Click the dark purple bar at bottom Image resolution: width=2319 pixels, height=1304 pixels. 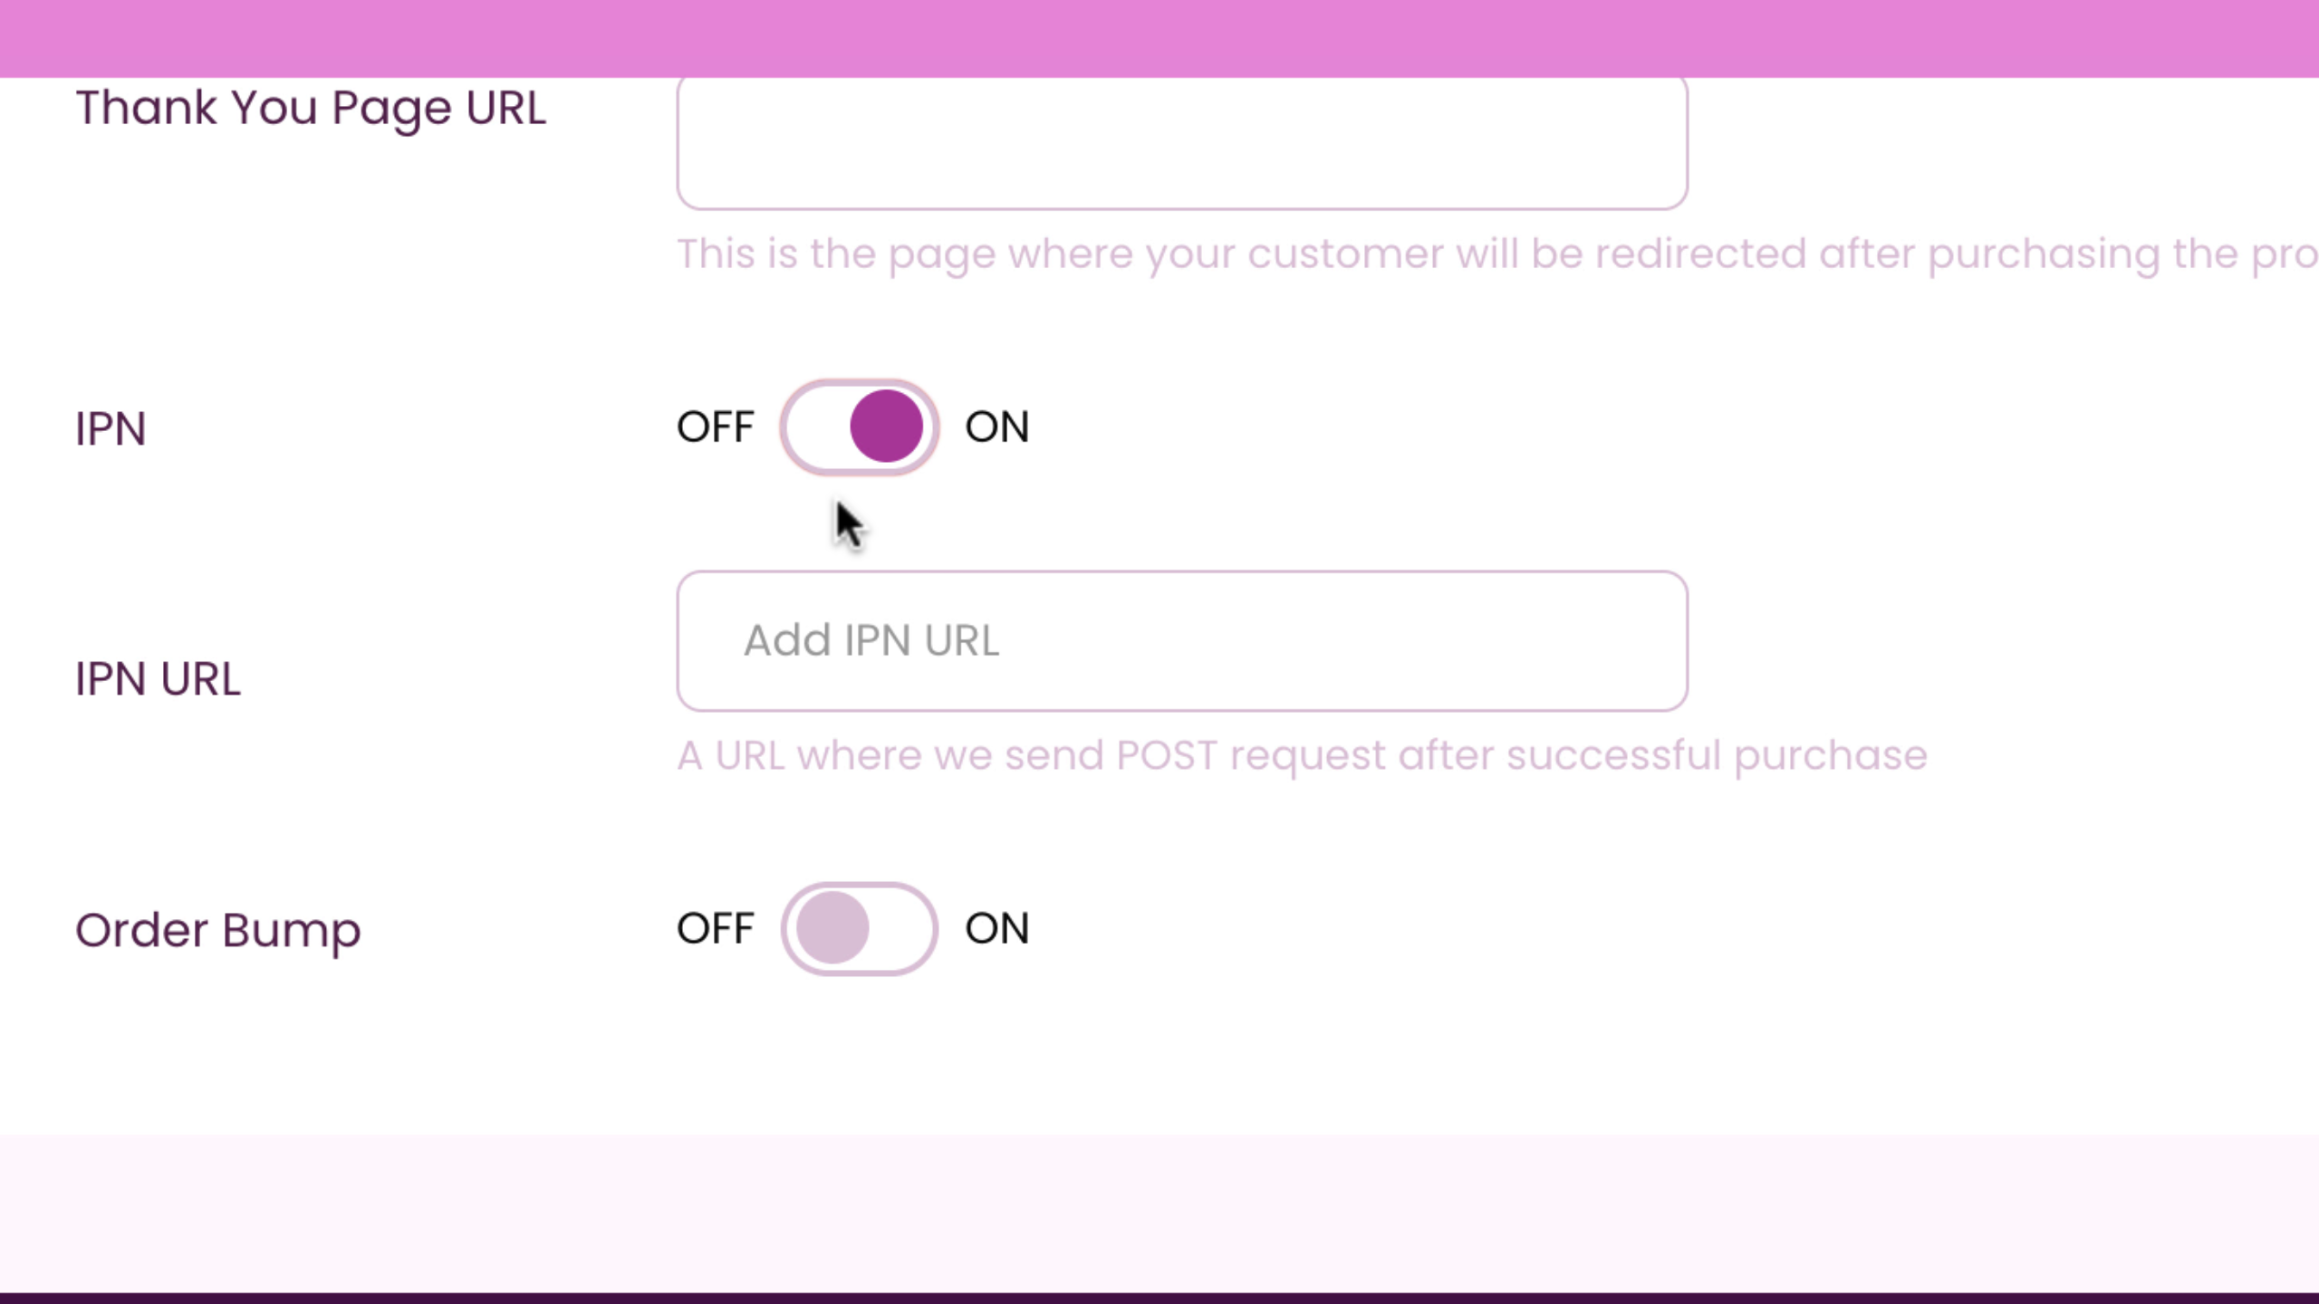[1159, 1298]
